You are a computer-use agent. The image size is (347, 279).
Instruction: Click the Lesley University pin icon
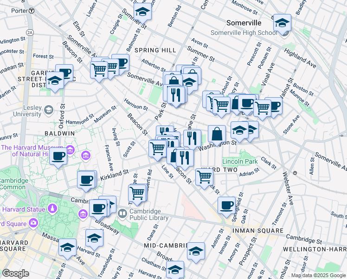[x=49, y=110]
